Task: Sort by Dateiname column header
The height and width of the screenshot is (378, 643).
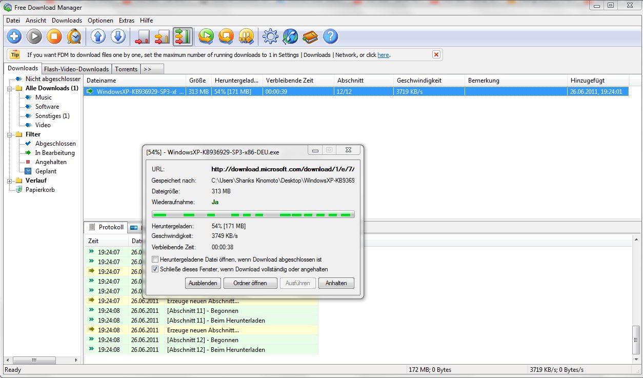Action: [x=135, y=81]
